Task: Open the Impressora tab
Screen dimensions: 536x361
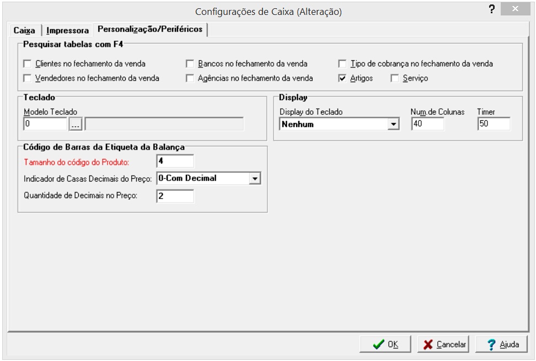Action: coord(67,30)
